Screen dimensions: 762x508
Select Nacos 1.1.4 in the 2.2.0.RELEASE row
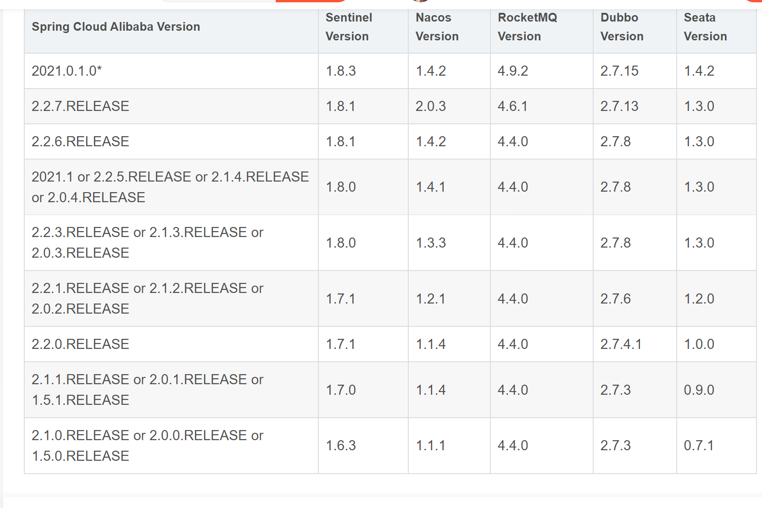[449, 344]
